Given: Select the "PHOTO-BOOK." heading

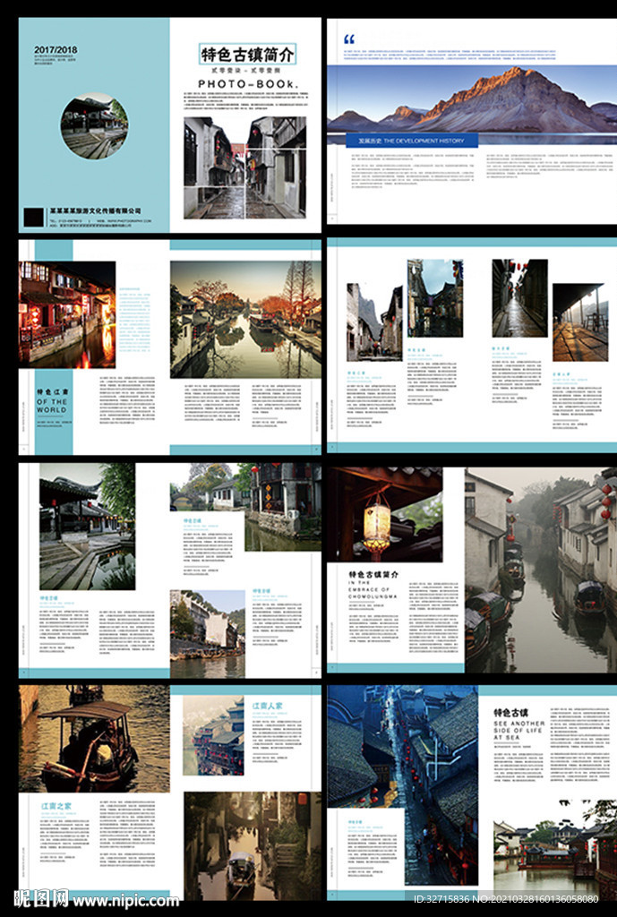Looking at the screenshot, I should coord(248,84).
